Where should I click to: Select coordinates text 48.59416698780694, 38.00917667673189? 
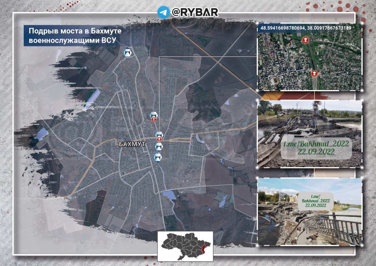point(305,28)
